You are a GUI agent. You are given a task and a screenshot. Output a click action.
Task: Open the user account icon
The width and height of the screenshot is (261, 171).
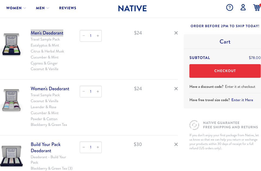243,8
